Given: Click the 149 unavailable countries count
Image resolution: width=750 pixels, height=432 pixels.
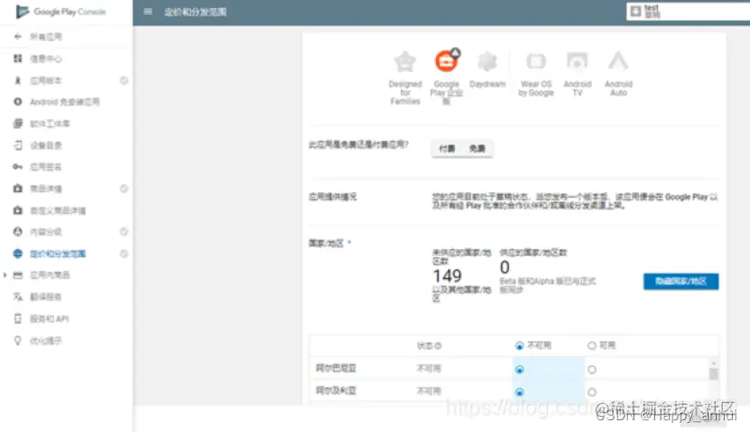Looking at the screenshot, I should point(447,276).
